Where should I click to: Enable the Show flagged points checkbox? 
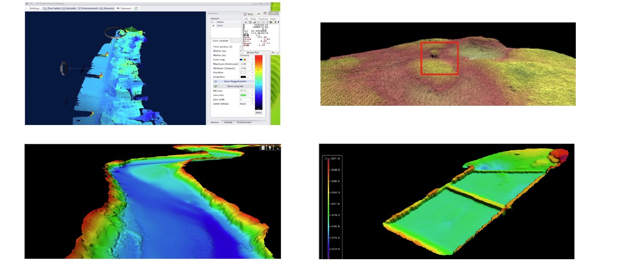pyautogui.click(x=215, y=81)
